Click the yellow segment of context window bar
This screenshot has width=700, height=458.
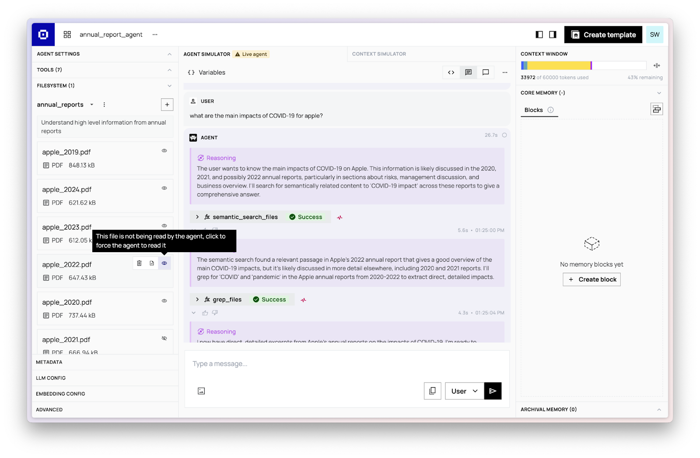click(x=559, y=66)
